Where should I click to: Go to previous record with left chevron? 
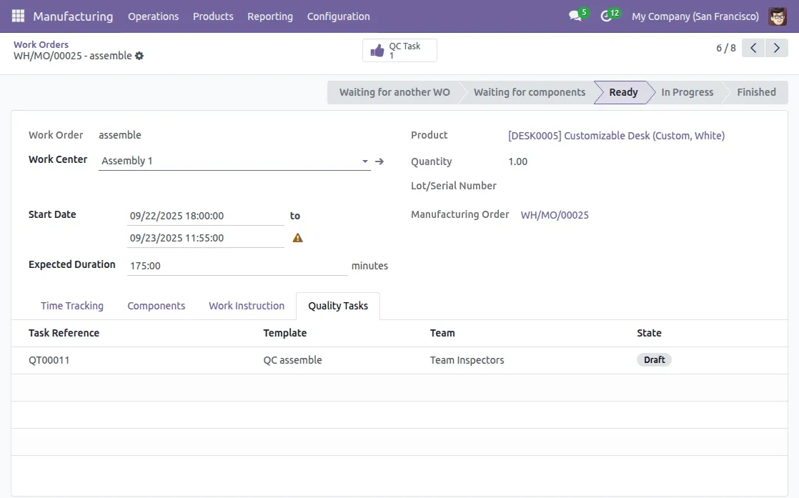point(753,48)
